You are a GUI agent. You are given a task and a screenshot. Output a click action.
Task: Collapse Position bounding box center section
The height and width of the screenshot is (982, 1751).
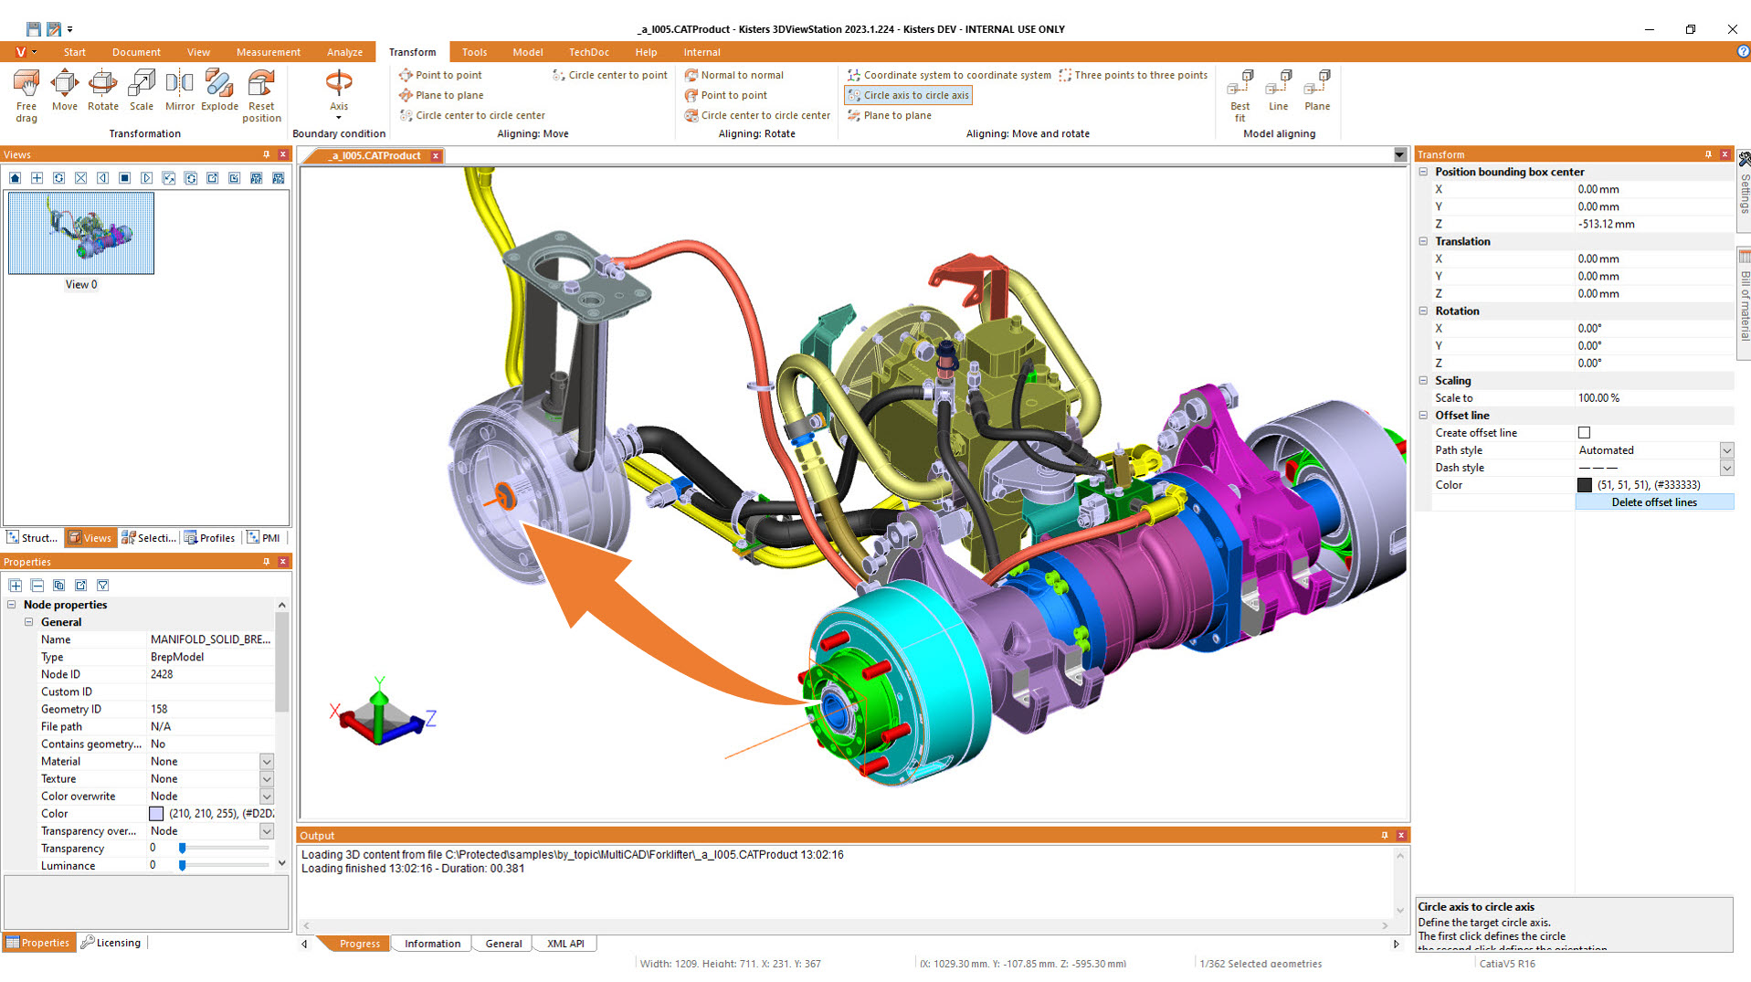(1423, 172)
